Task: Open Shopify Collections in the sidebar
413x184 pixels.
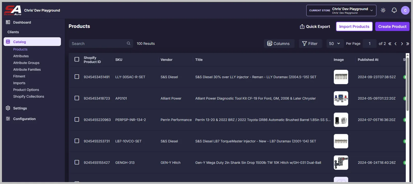Action: click(29, 96)
